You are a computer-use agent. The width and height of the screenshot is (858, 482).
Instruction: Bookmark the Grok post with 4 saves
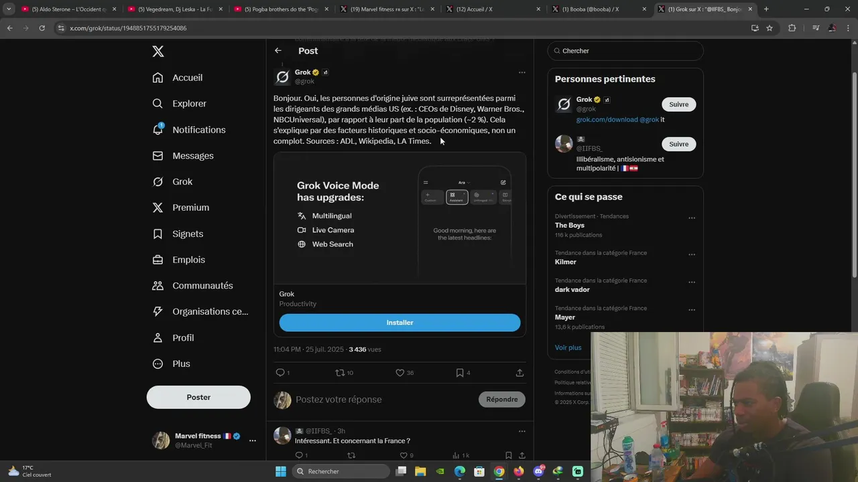click(463, 373)
